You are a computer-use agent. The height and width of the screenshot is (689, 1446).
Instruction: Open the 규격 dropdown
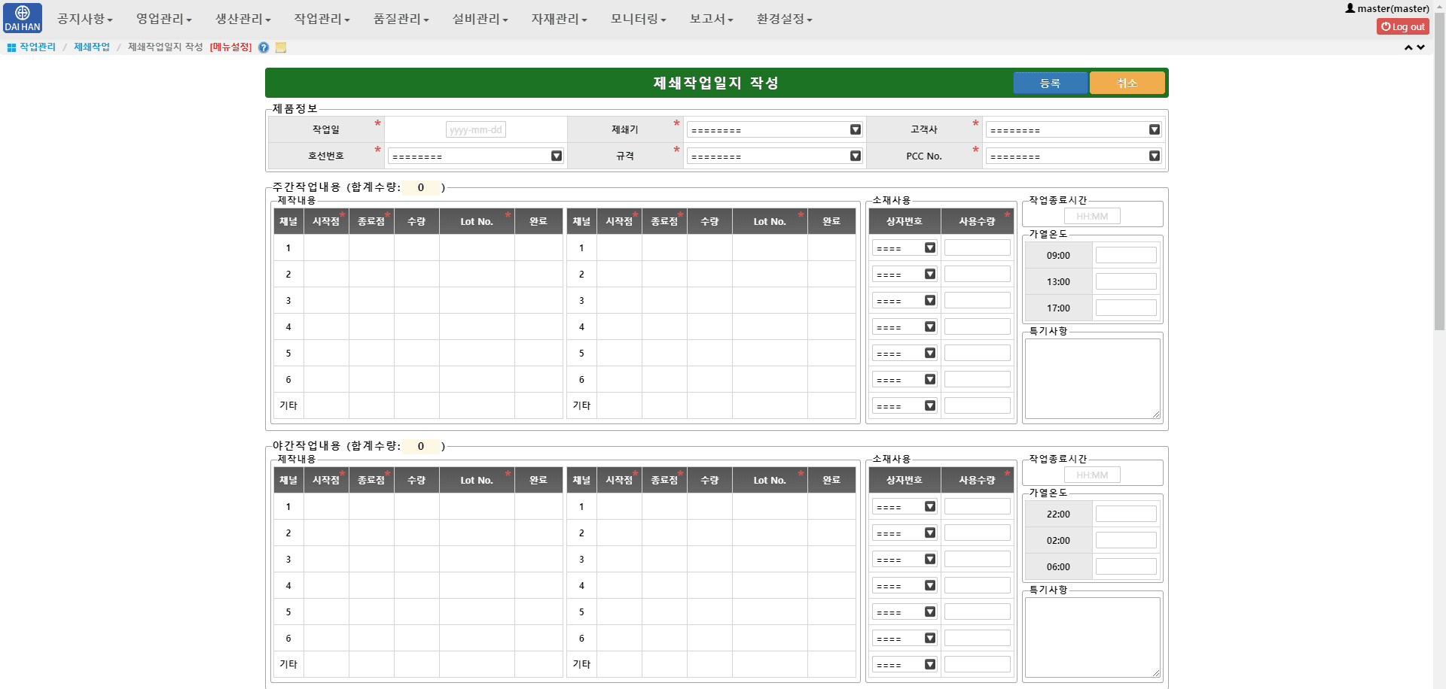[x=855, y=156]
